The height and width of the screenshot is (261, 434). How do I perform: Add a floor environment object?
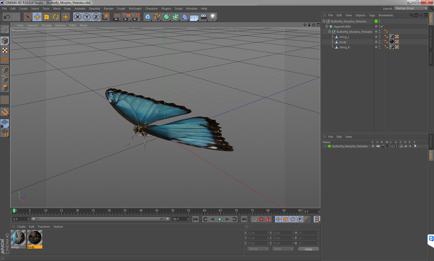(x=194, y=17)
